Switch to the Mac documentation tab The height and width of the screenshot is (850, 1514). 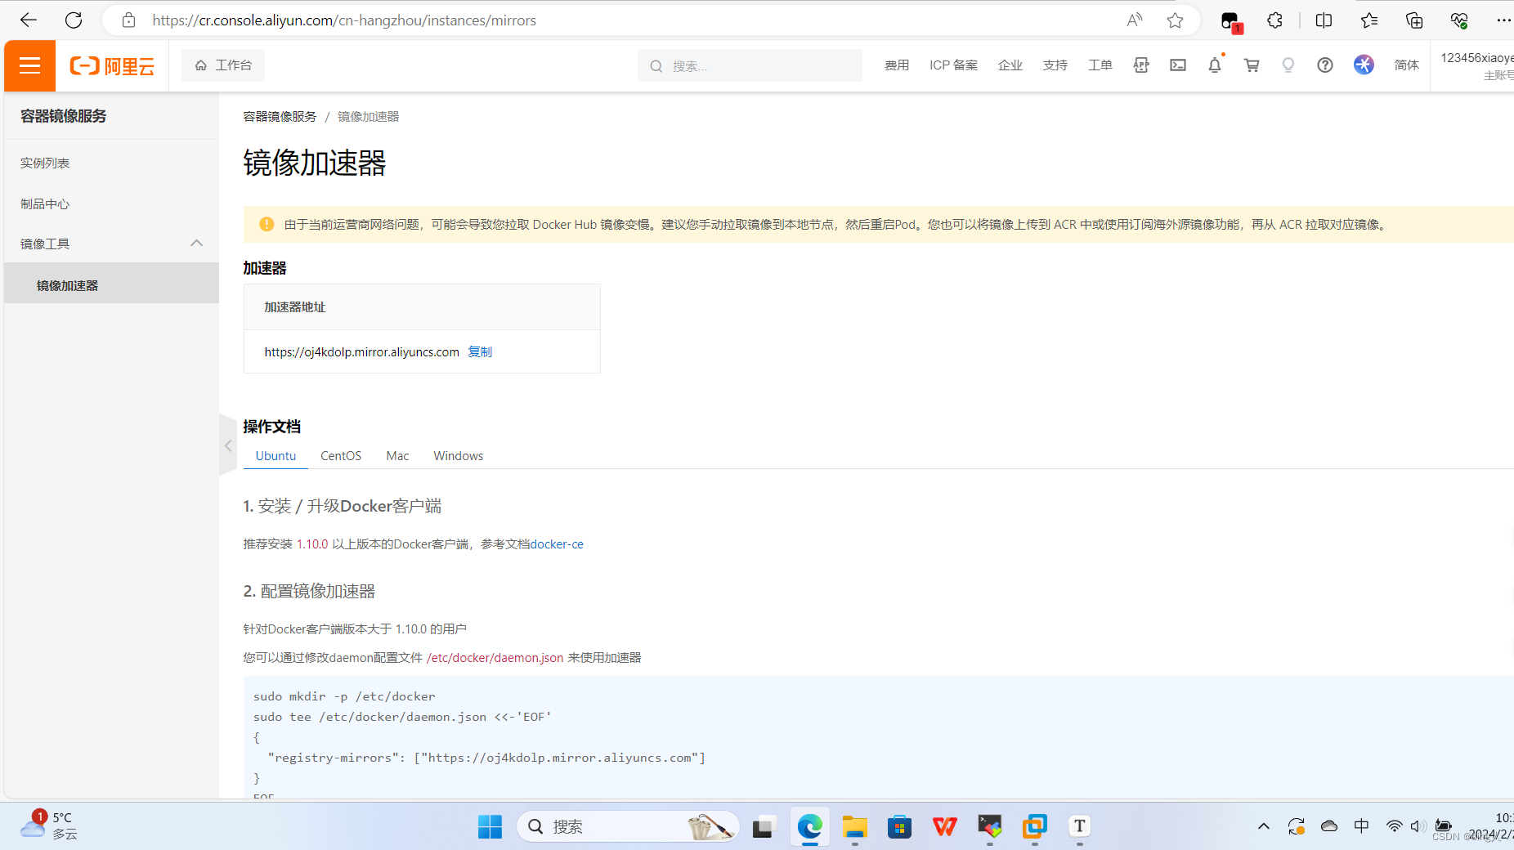point(397,456)
